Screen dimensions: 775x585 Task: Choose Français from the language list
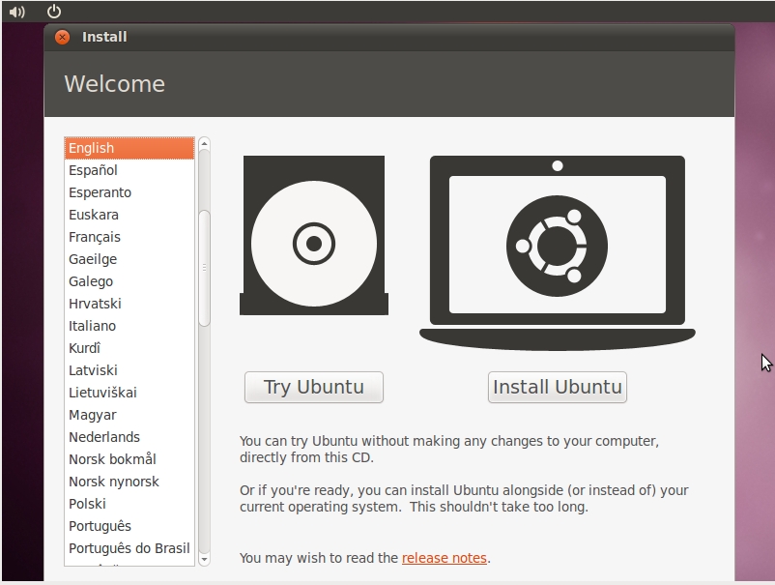click(x=129, y=237)
